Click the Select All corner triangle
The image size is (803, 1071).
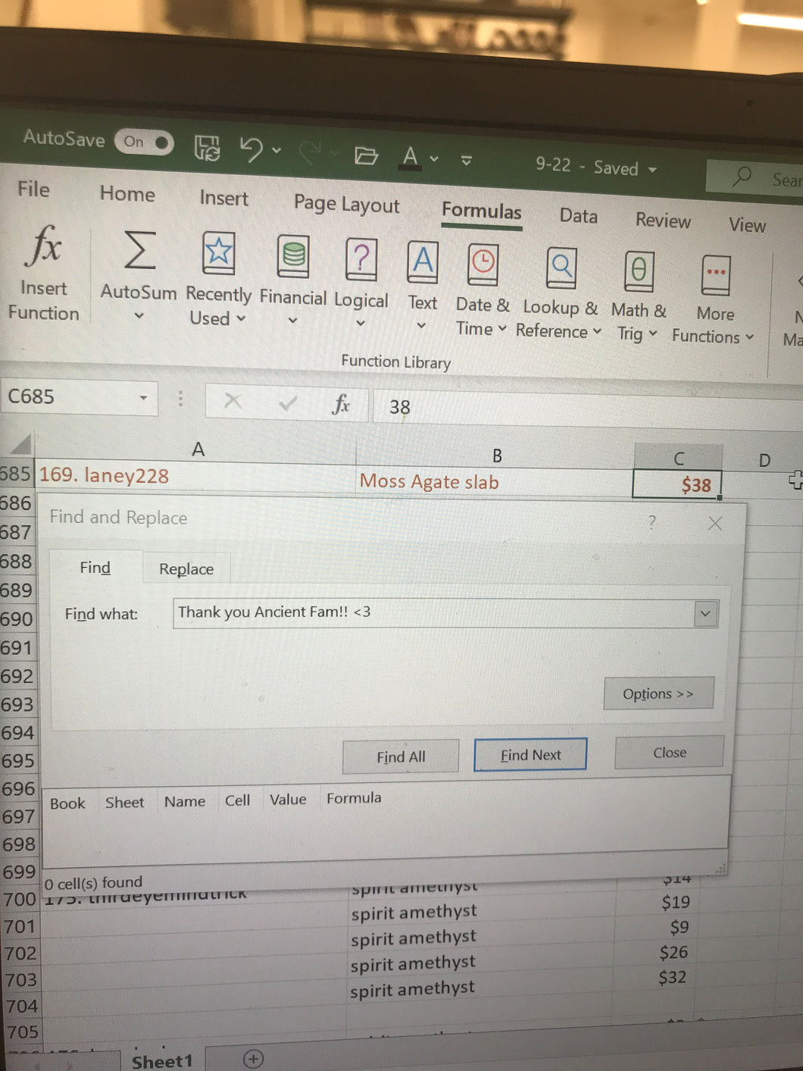(x=19, y=443)
